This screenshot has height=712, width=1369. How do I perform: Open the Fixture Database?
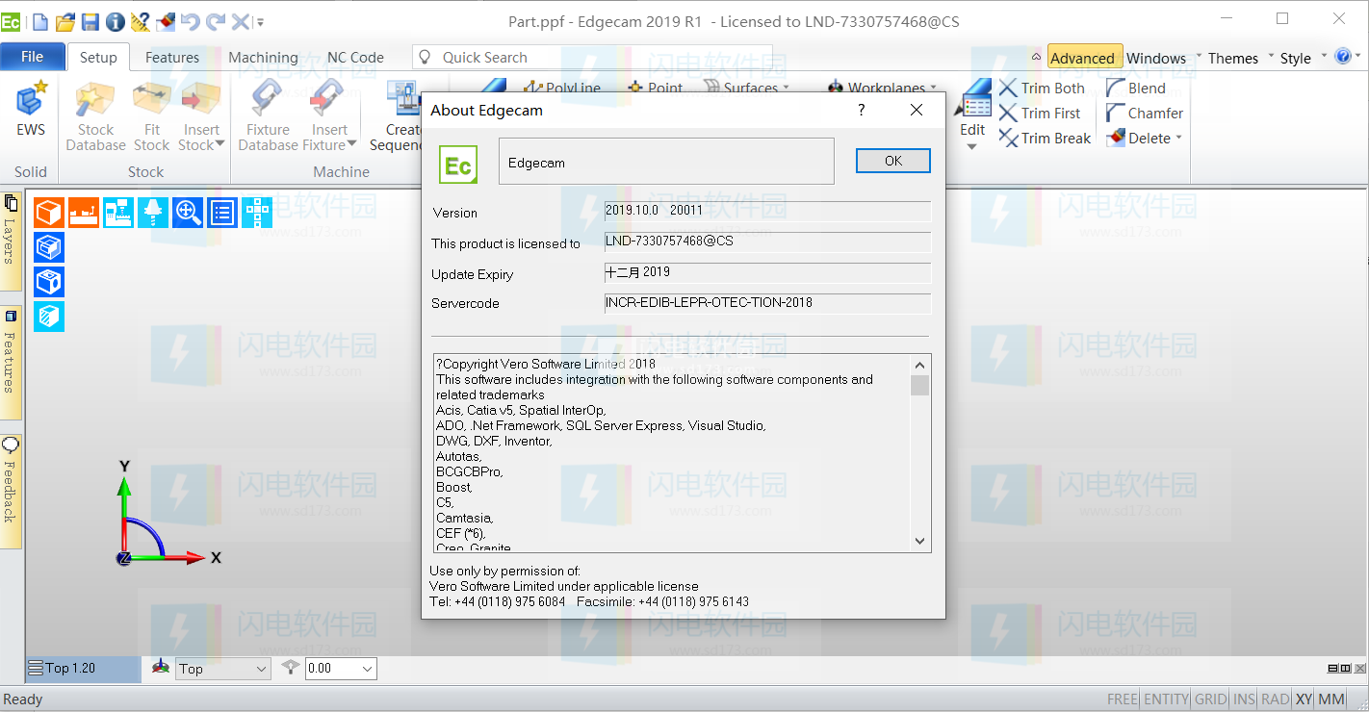(x=268, y=116)
